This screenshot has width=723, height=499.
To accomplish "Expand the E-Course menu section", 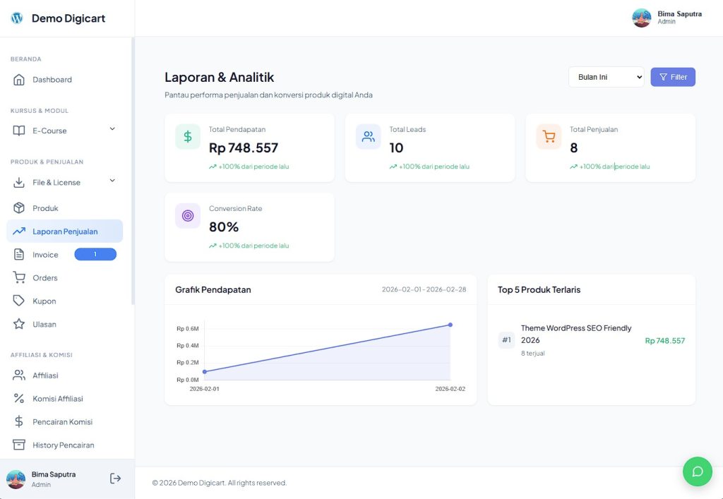I will coord(64,131).
